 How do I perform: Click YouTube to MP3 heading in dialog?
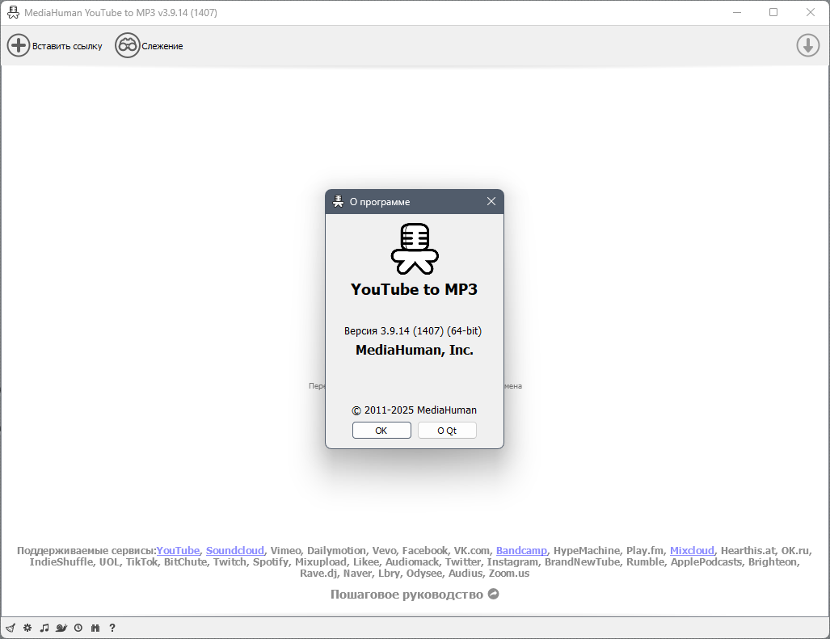coord(414,289)
